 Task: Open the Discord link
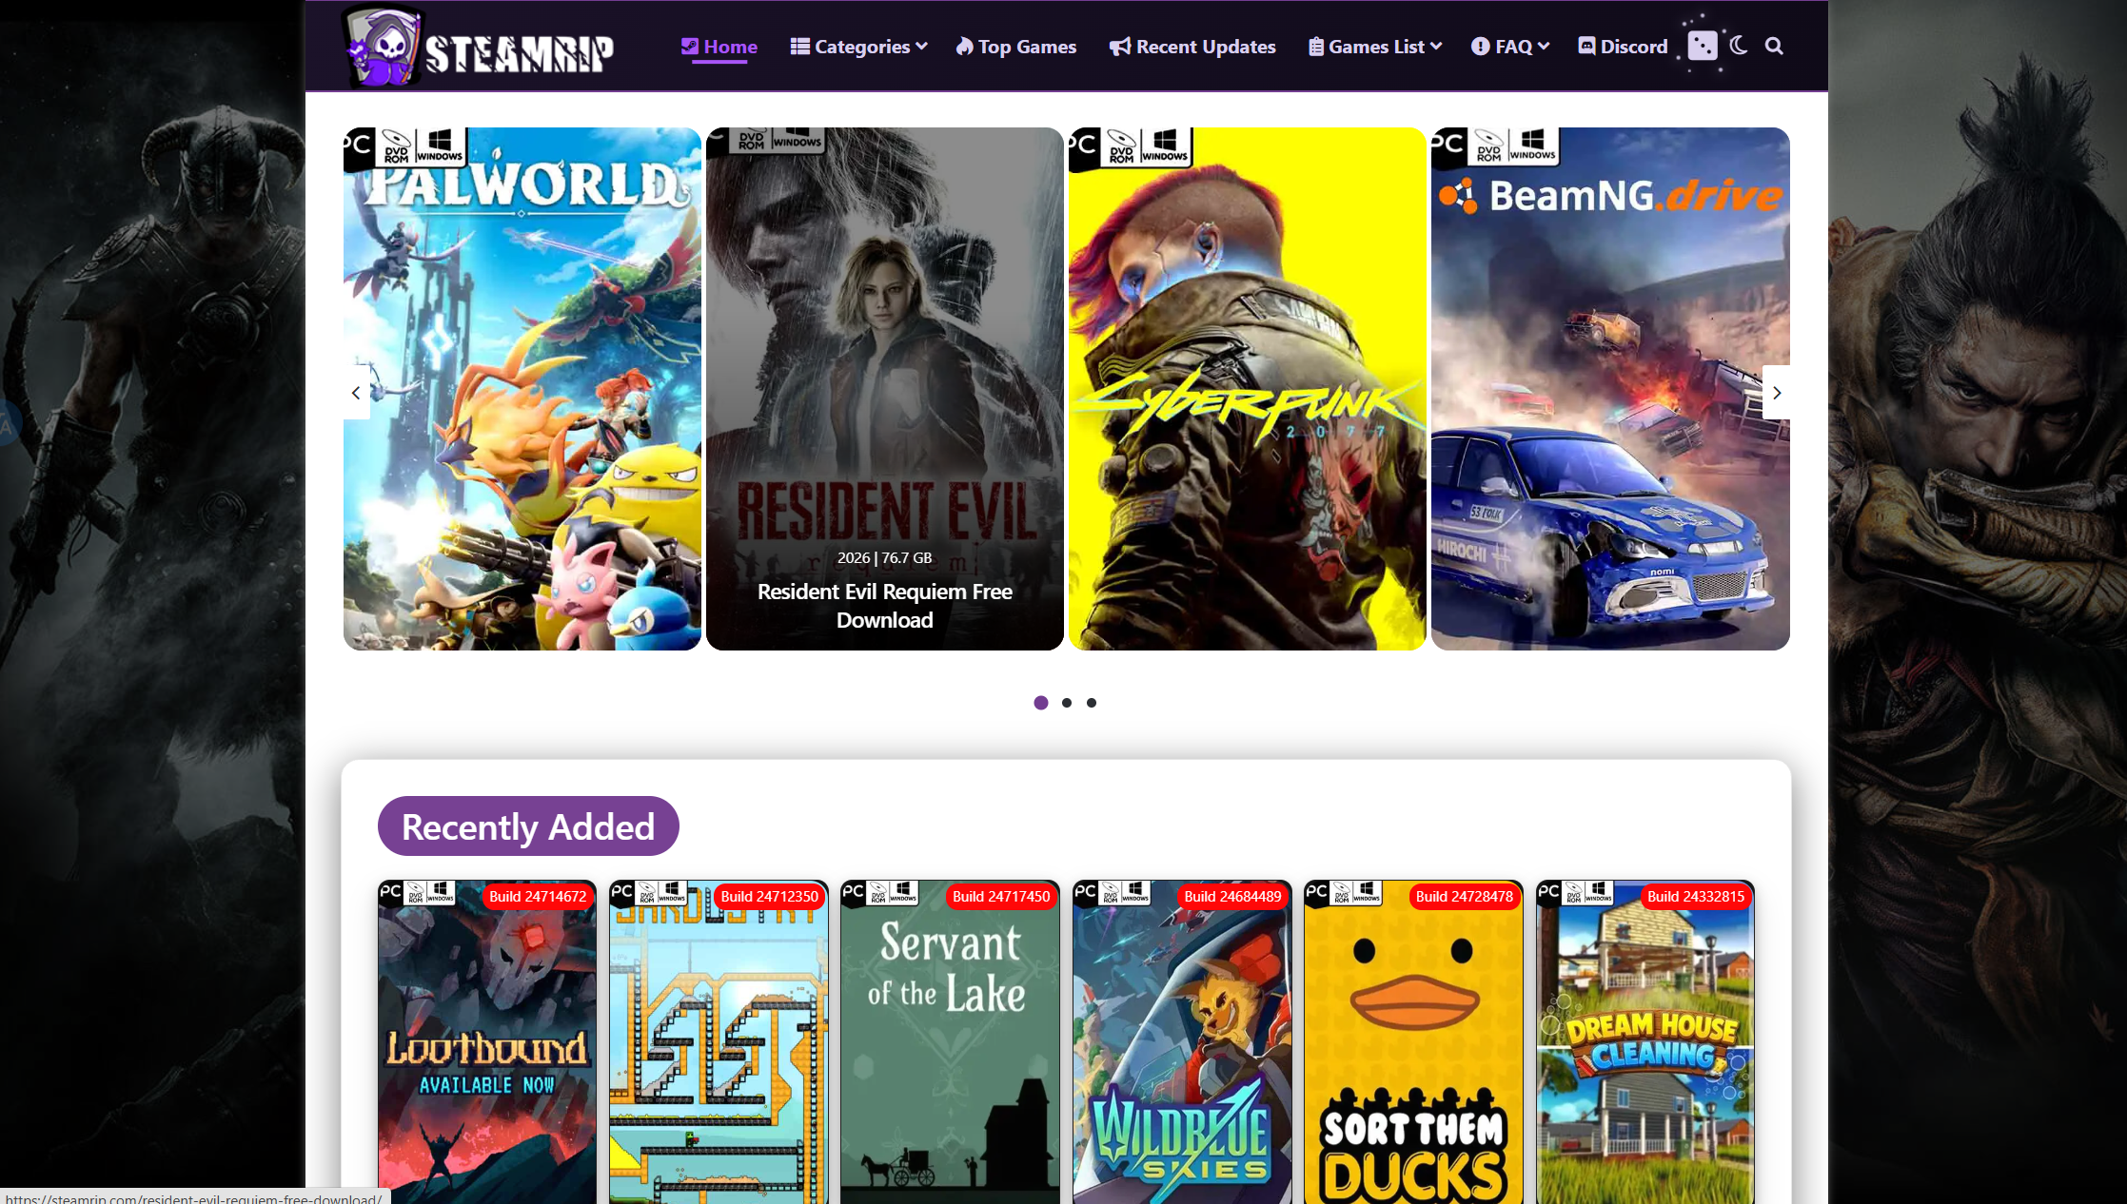coord(1623,47)
